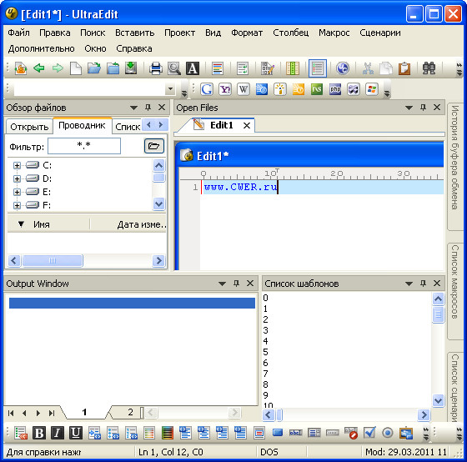
Task: Click the radio button HTML form icon
Action: 388,433
